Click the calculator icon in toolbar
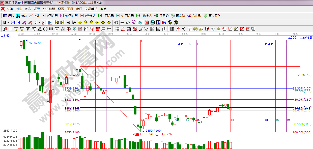This screenshot has width=313, height=149. pyautogui.click(x=152, y=22)
